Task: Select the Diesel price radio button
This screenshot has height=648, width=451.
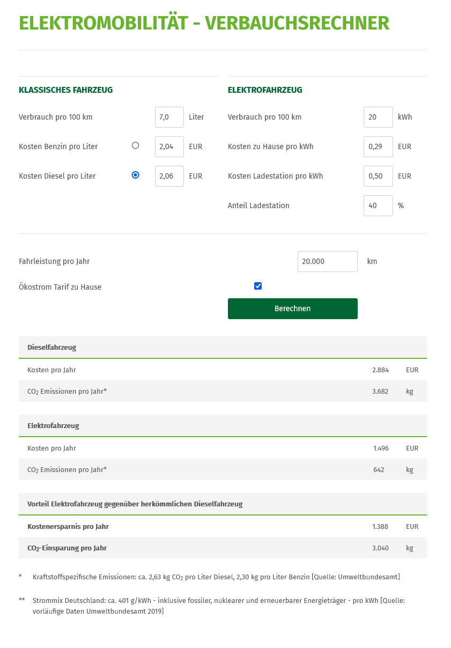Action: [135, 175]
